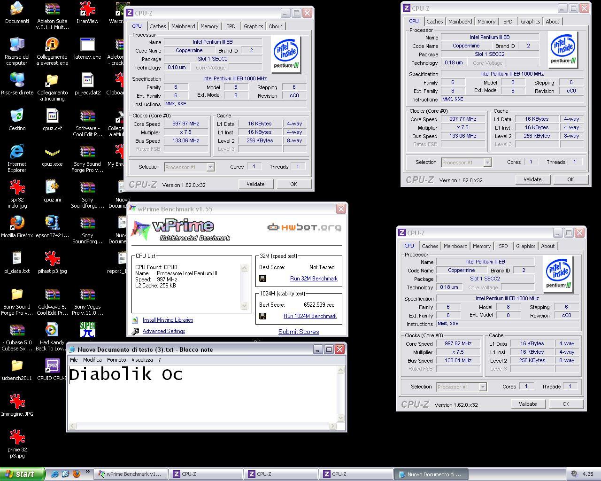Open About tab in bottom-right CPU-Z
This screenshot has height=481, width=601.
[x=547, y=246]
